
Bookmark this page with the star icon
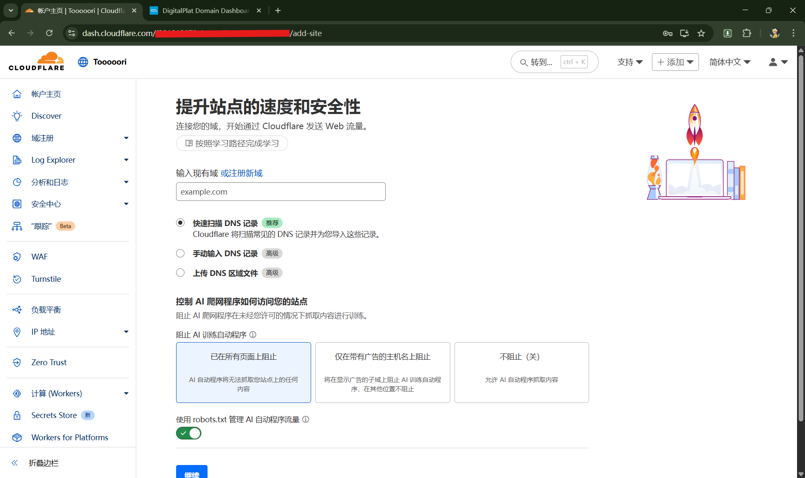pyautogui.click(x=701, y=33)
